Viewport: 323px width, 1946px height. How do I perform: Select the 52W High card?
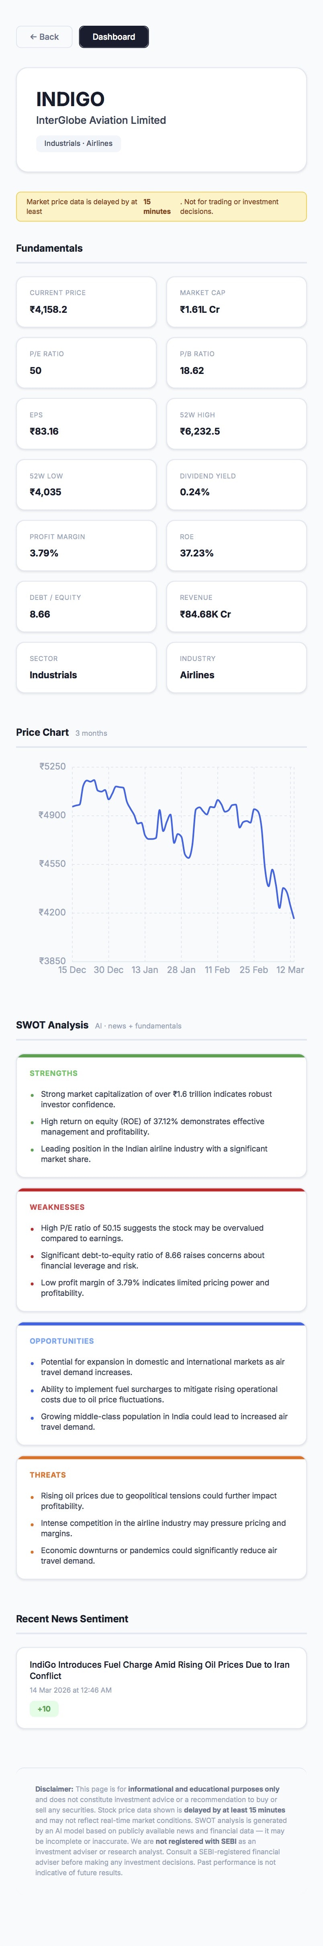coord(237,424)
